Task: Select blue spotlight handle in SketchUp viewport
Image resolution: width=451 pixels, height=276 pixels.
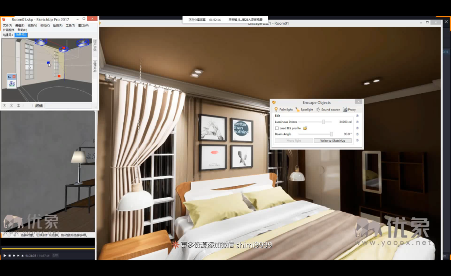Action: click(x=48, y=63)
